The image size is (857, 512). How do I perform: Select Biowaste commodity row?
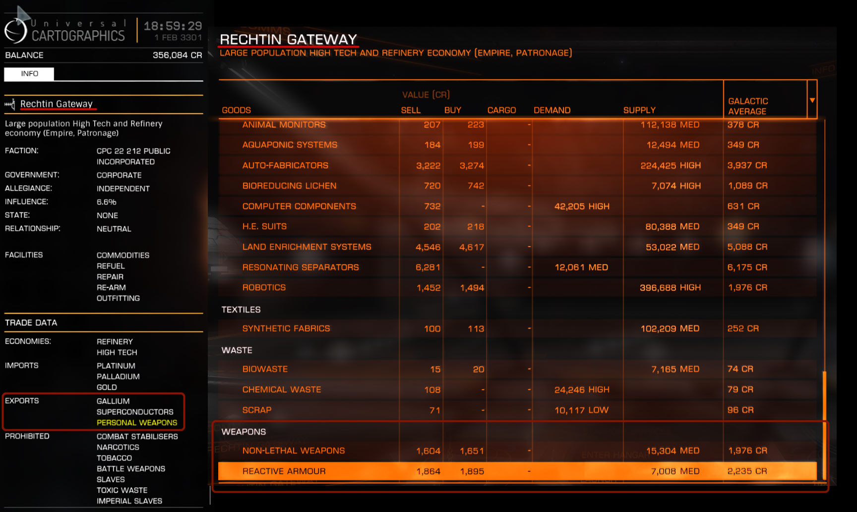[x=517, y=369]
